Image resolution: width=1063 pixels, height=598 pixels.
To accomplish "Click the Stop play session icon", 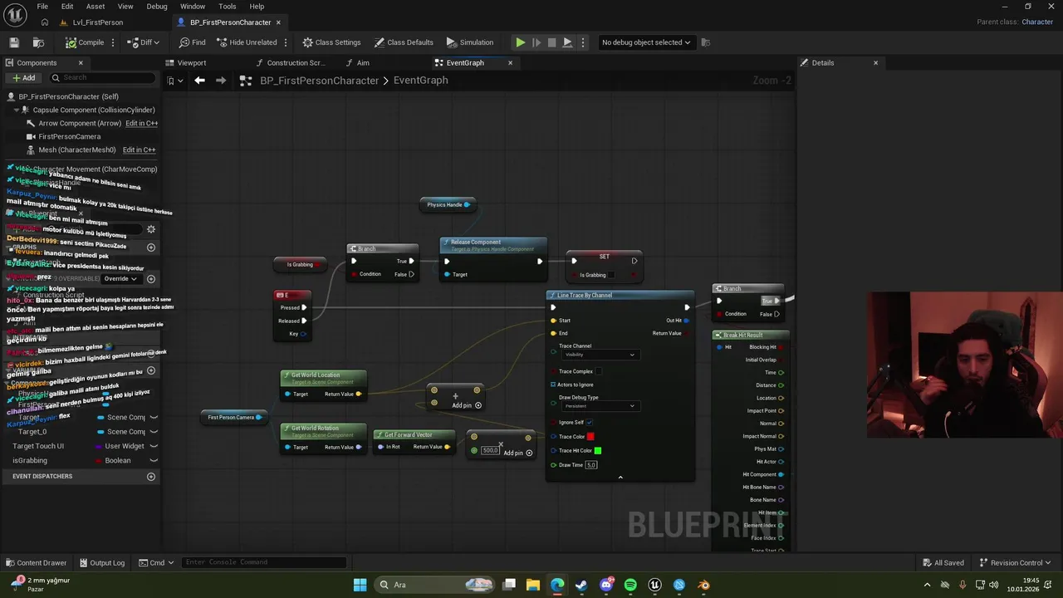I will point(551,42).
